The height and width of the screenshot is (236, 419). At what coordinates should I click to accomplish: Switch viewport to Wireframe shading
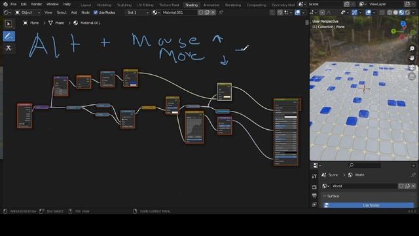point(390,12)
